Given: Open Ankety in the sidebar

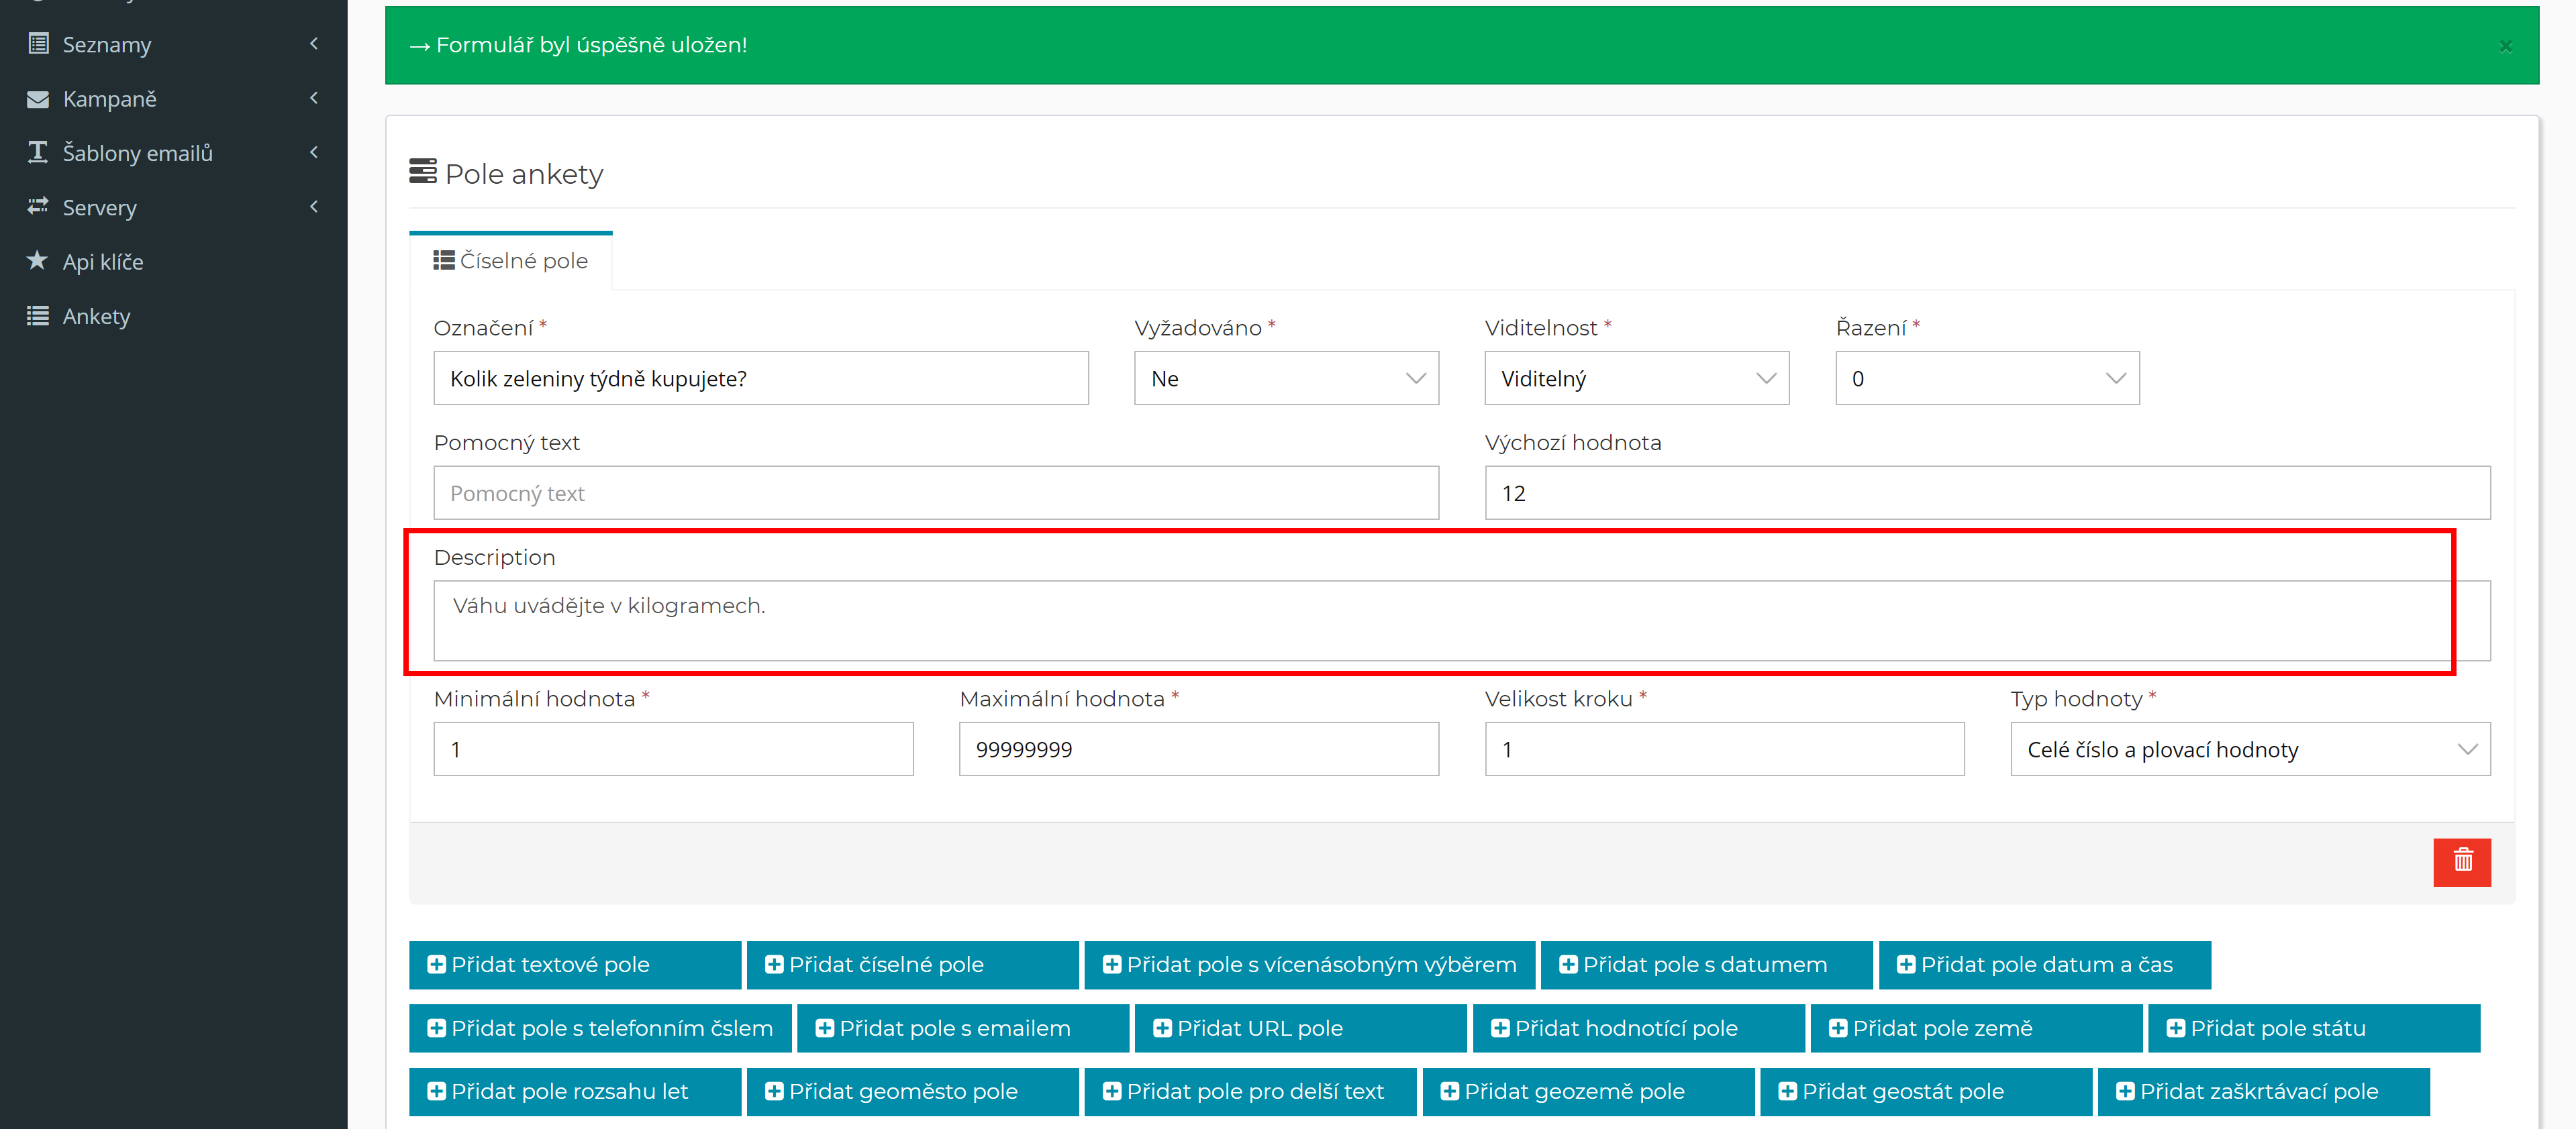Looking at the screenshot, I should point(96,317).
